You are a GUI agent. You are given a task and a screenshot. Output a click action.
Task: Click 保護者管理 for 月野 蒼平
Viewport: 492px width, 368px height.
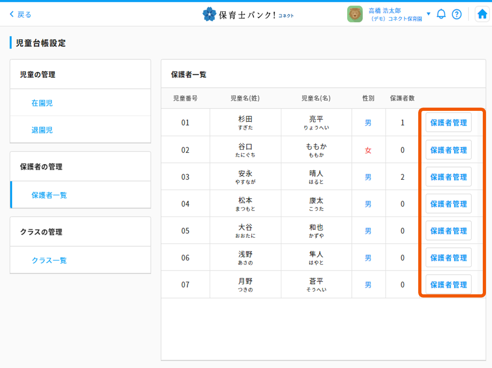coord(448,285)
